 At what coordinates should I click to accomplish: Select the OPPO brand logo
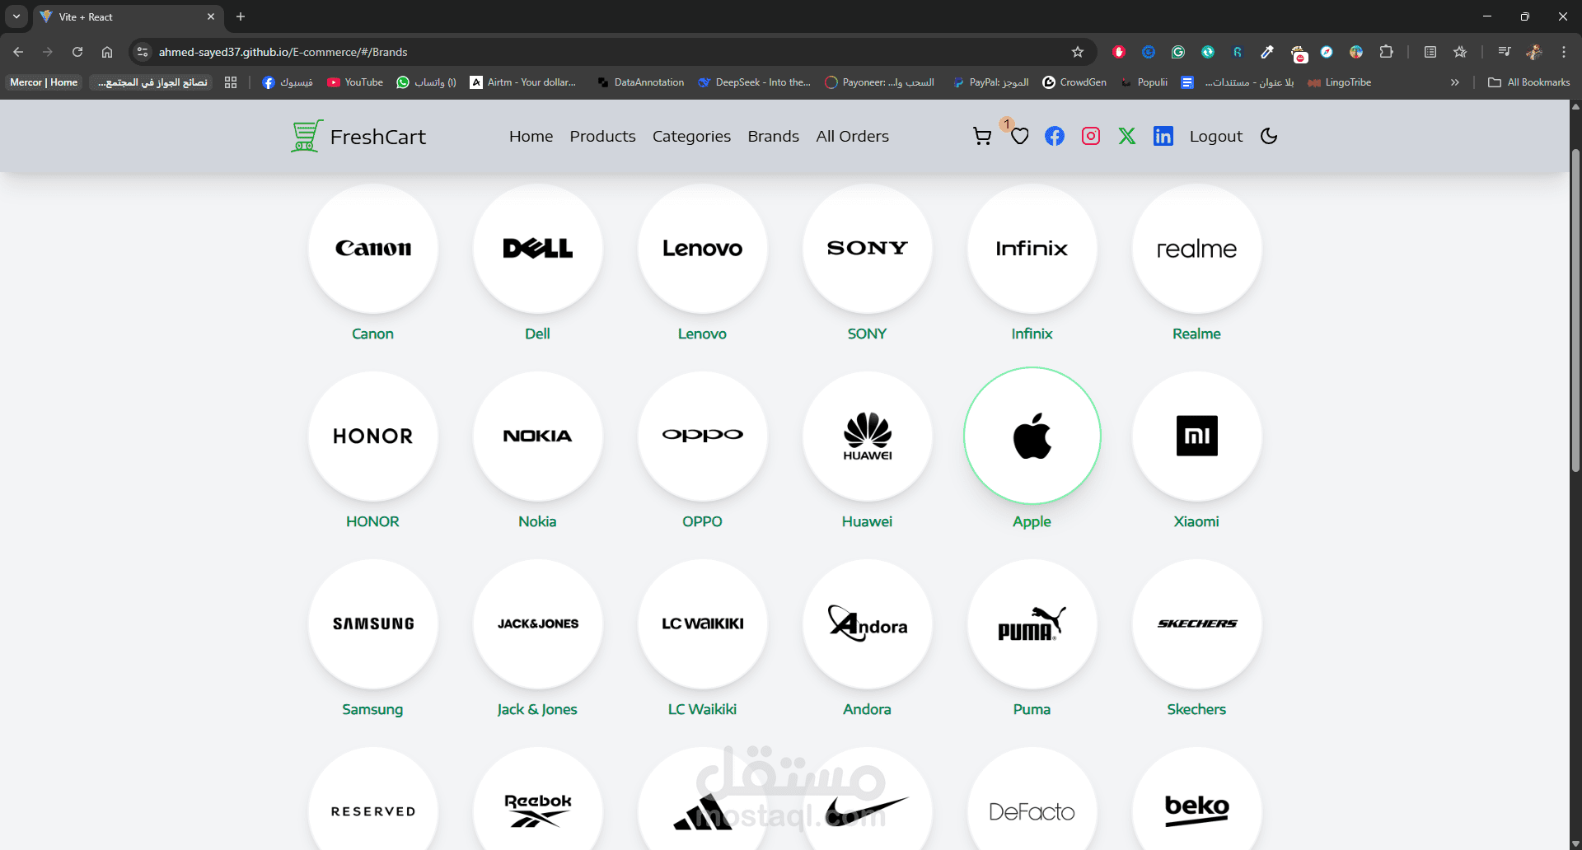coord(702,436)
